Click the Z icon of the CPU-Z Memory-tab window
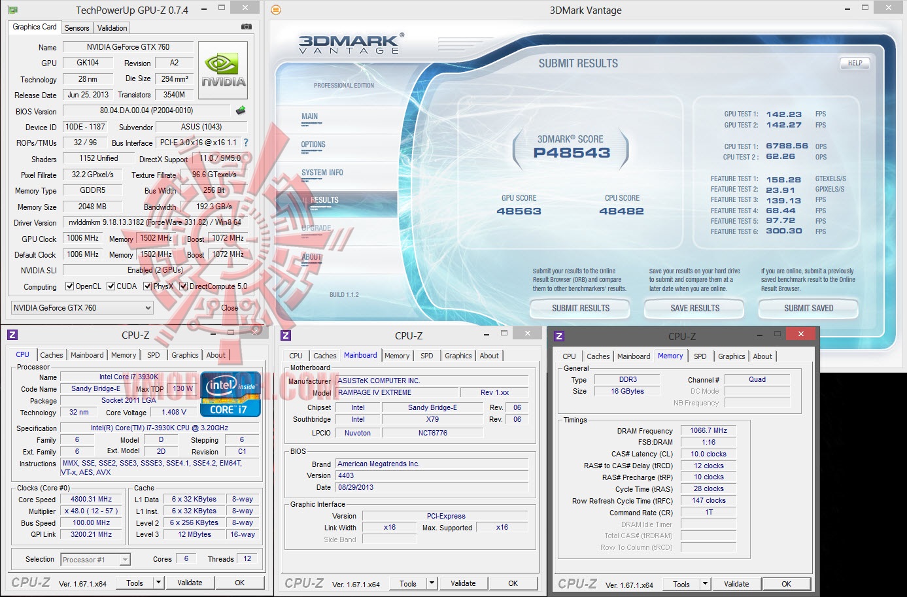 (x=559, y=336)
